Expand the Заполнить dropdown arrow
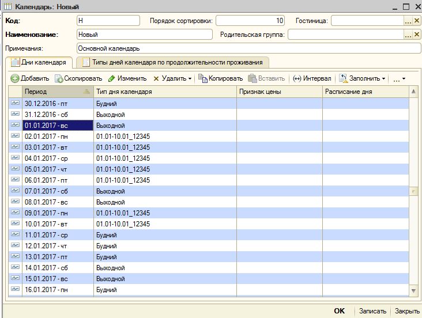422x318 pixels. (383, 79)
